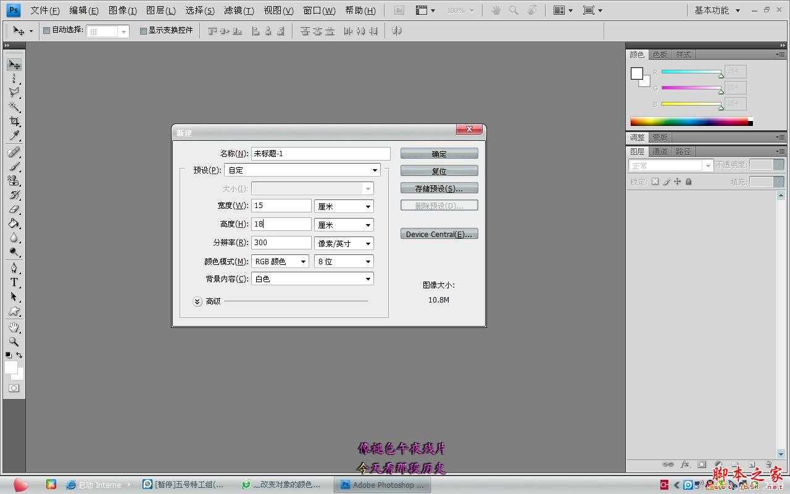Viewport: 790px width, 494px height.
Task: Toggle lock transparent pixels in Layers panel
Action: pyautogui.click(x=655, y=182)
